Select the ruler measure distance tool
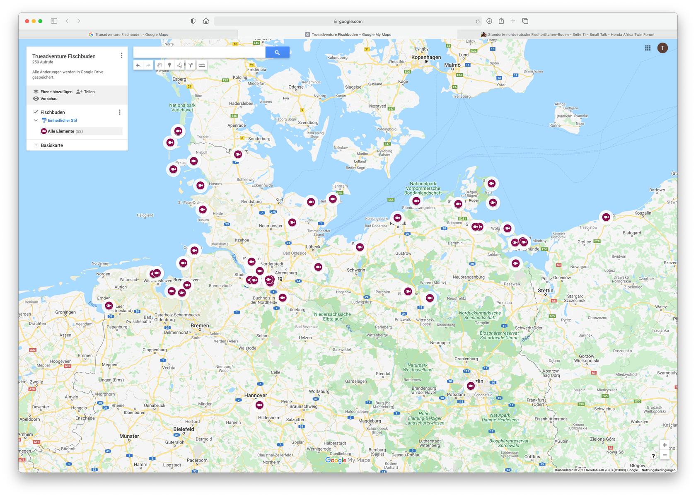696x497 pixels. point(202,65)
